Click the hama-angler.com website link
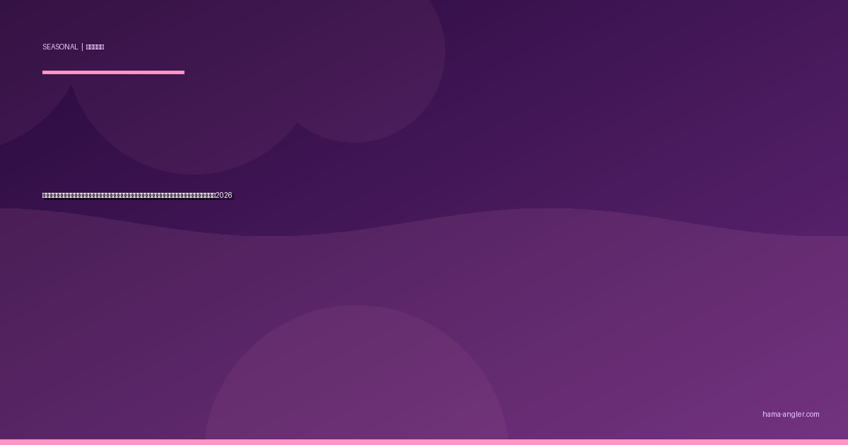The height and width of the screenshot is (445, 848). pyautogui.click(x=791, y=415)
